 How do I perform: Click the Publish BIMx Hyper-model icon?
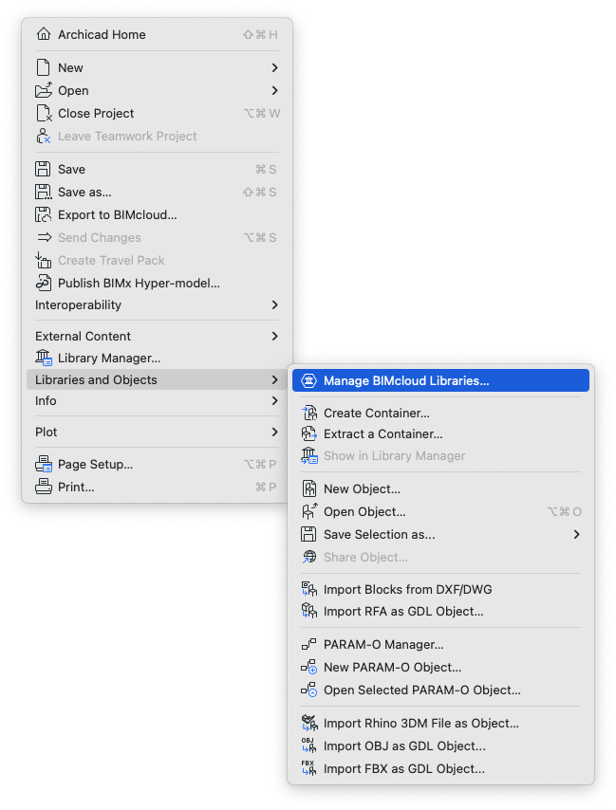44,283
